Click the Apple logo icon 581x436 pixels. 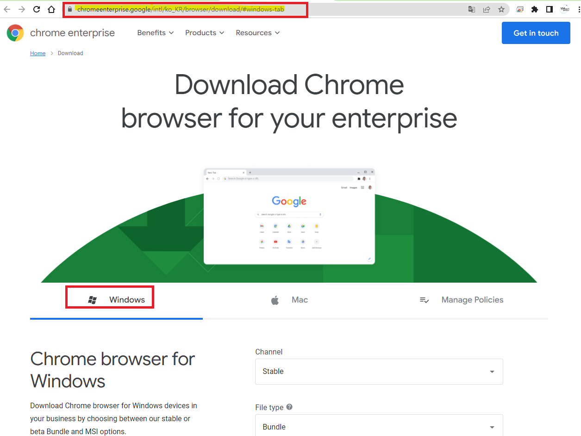coord(275,300)
